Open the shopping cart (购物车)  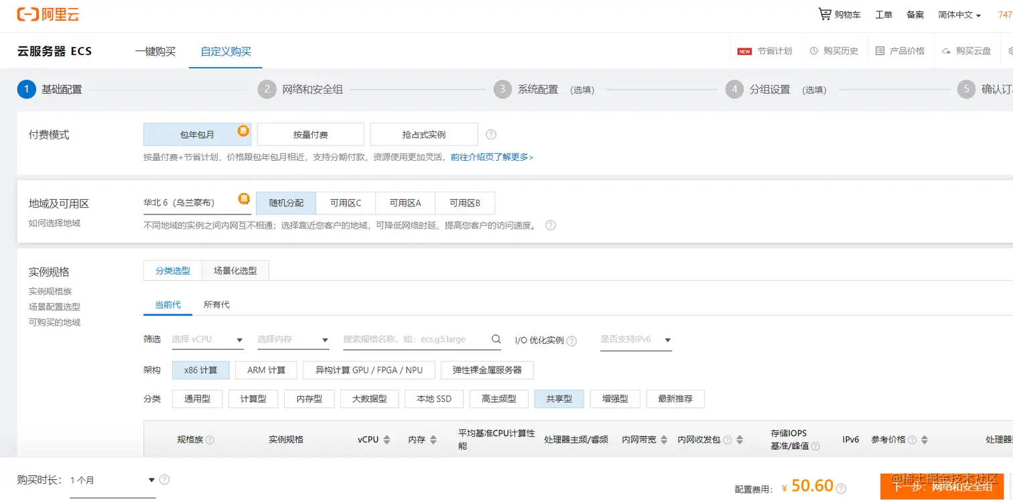pyautogui.click(x=839, y=14)
